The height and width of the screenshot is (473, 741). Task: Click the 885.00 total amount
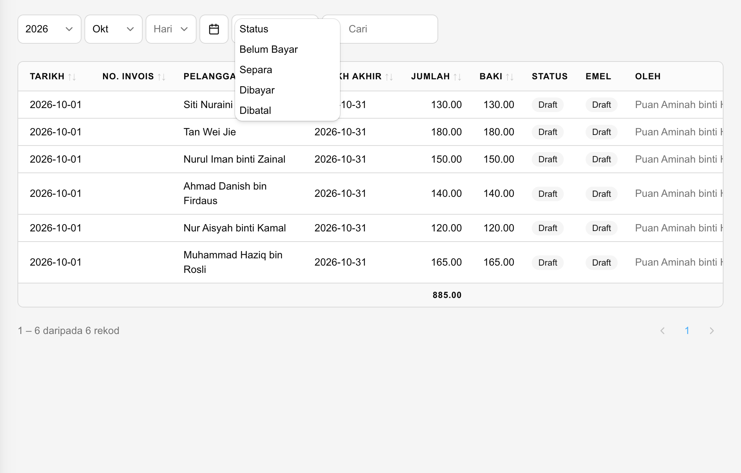[x=447, y=295]
